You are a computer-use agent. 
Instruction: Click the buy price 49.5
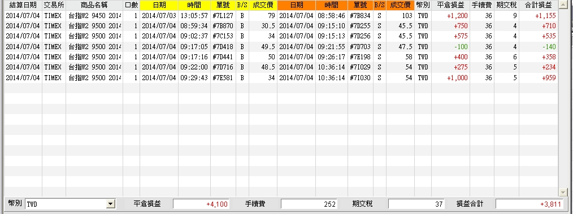(x=268, y=47)
